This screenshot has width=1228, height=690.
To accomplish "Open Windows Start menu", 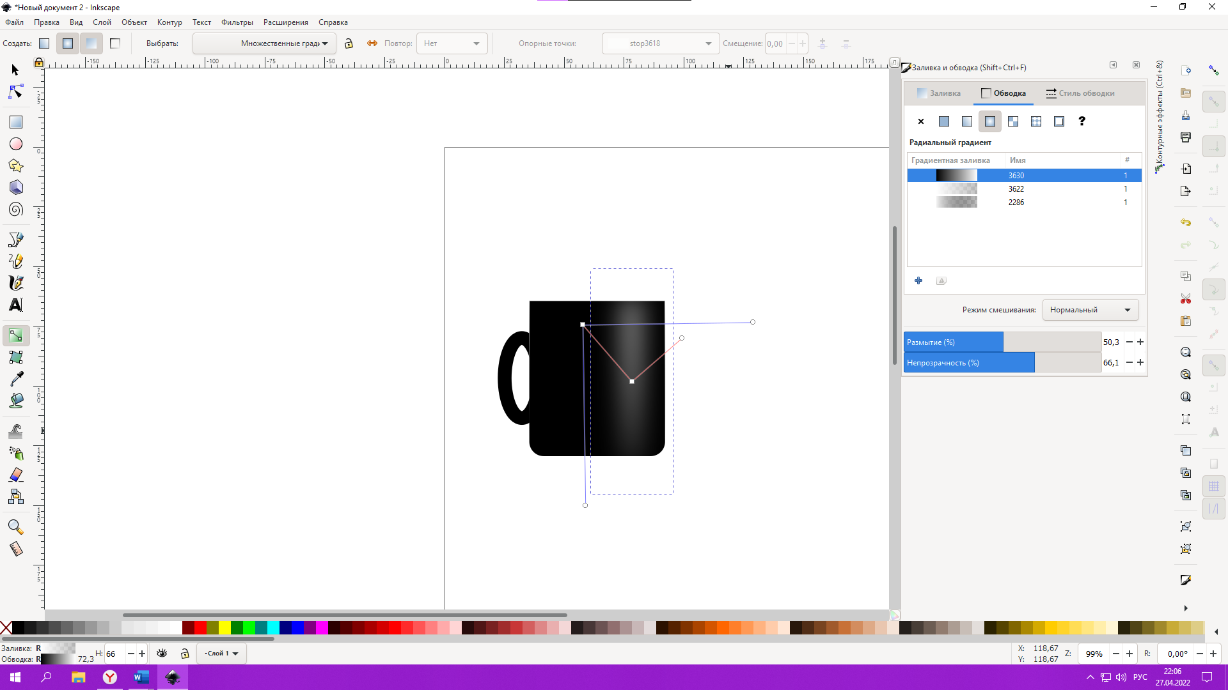I will (x=15, y=677).
